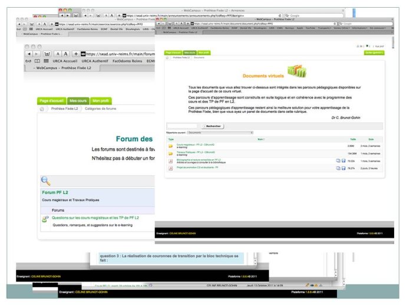Go back in the forum window
Screen dimensions: 406x305
(29, 54)
